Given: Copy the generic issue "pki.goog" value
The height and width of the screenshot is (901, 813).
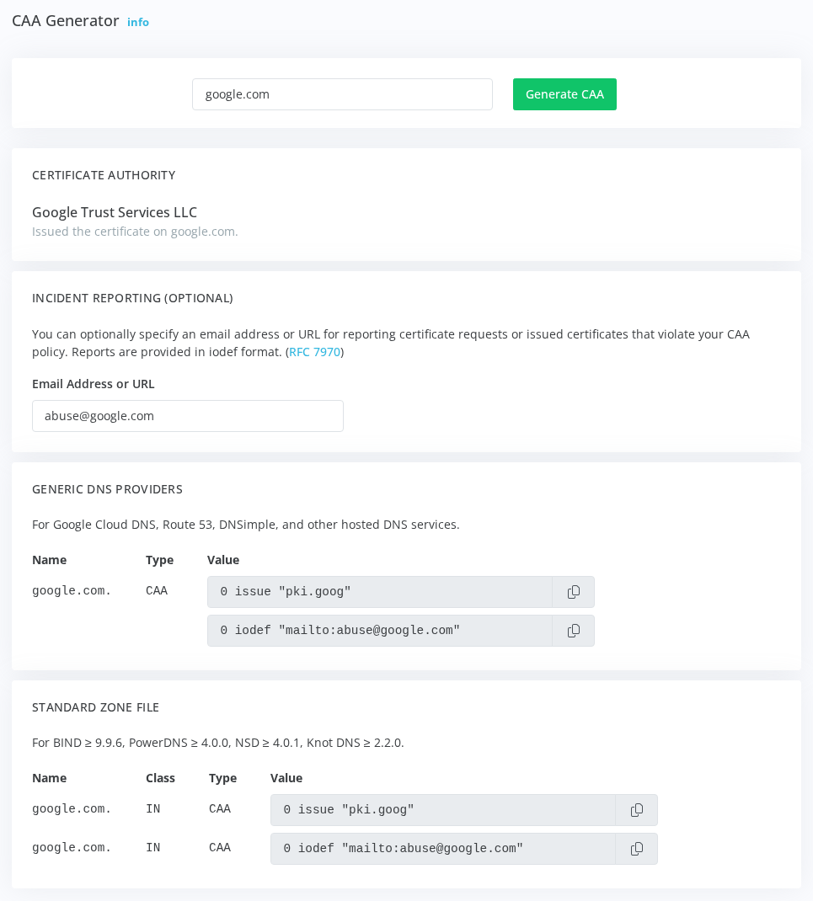Looking at the screenshot, I should click(573, 592).
